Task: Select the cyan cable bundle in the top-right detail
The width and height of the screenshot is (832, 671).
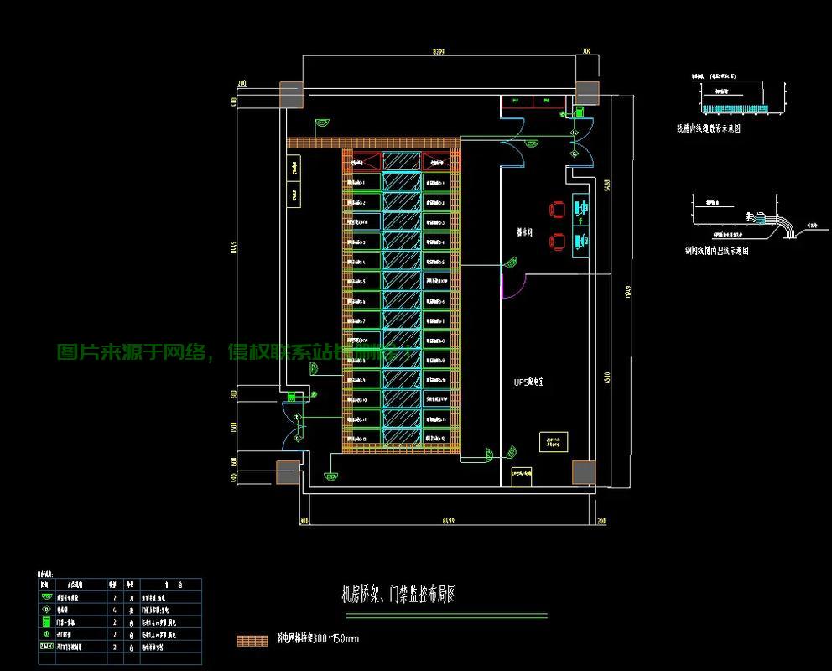Action: tap(735, 108)
